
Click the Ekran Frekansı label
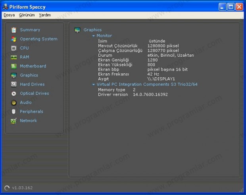pyautogui.click(x=113, y=74)
